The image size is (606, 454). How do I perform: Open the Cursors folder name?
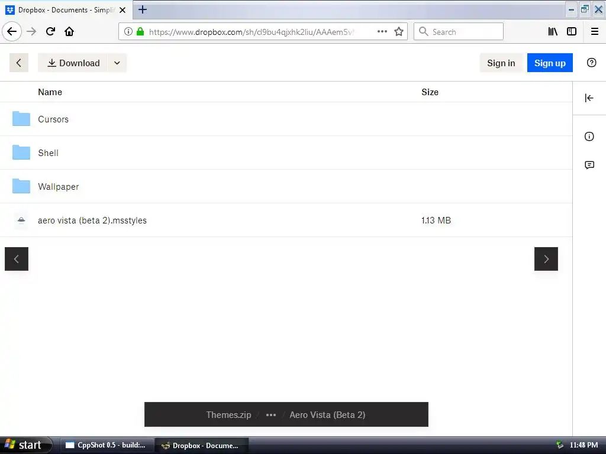coord(53,119)
